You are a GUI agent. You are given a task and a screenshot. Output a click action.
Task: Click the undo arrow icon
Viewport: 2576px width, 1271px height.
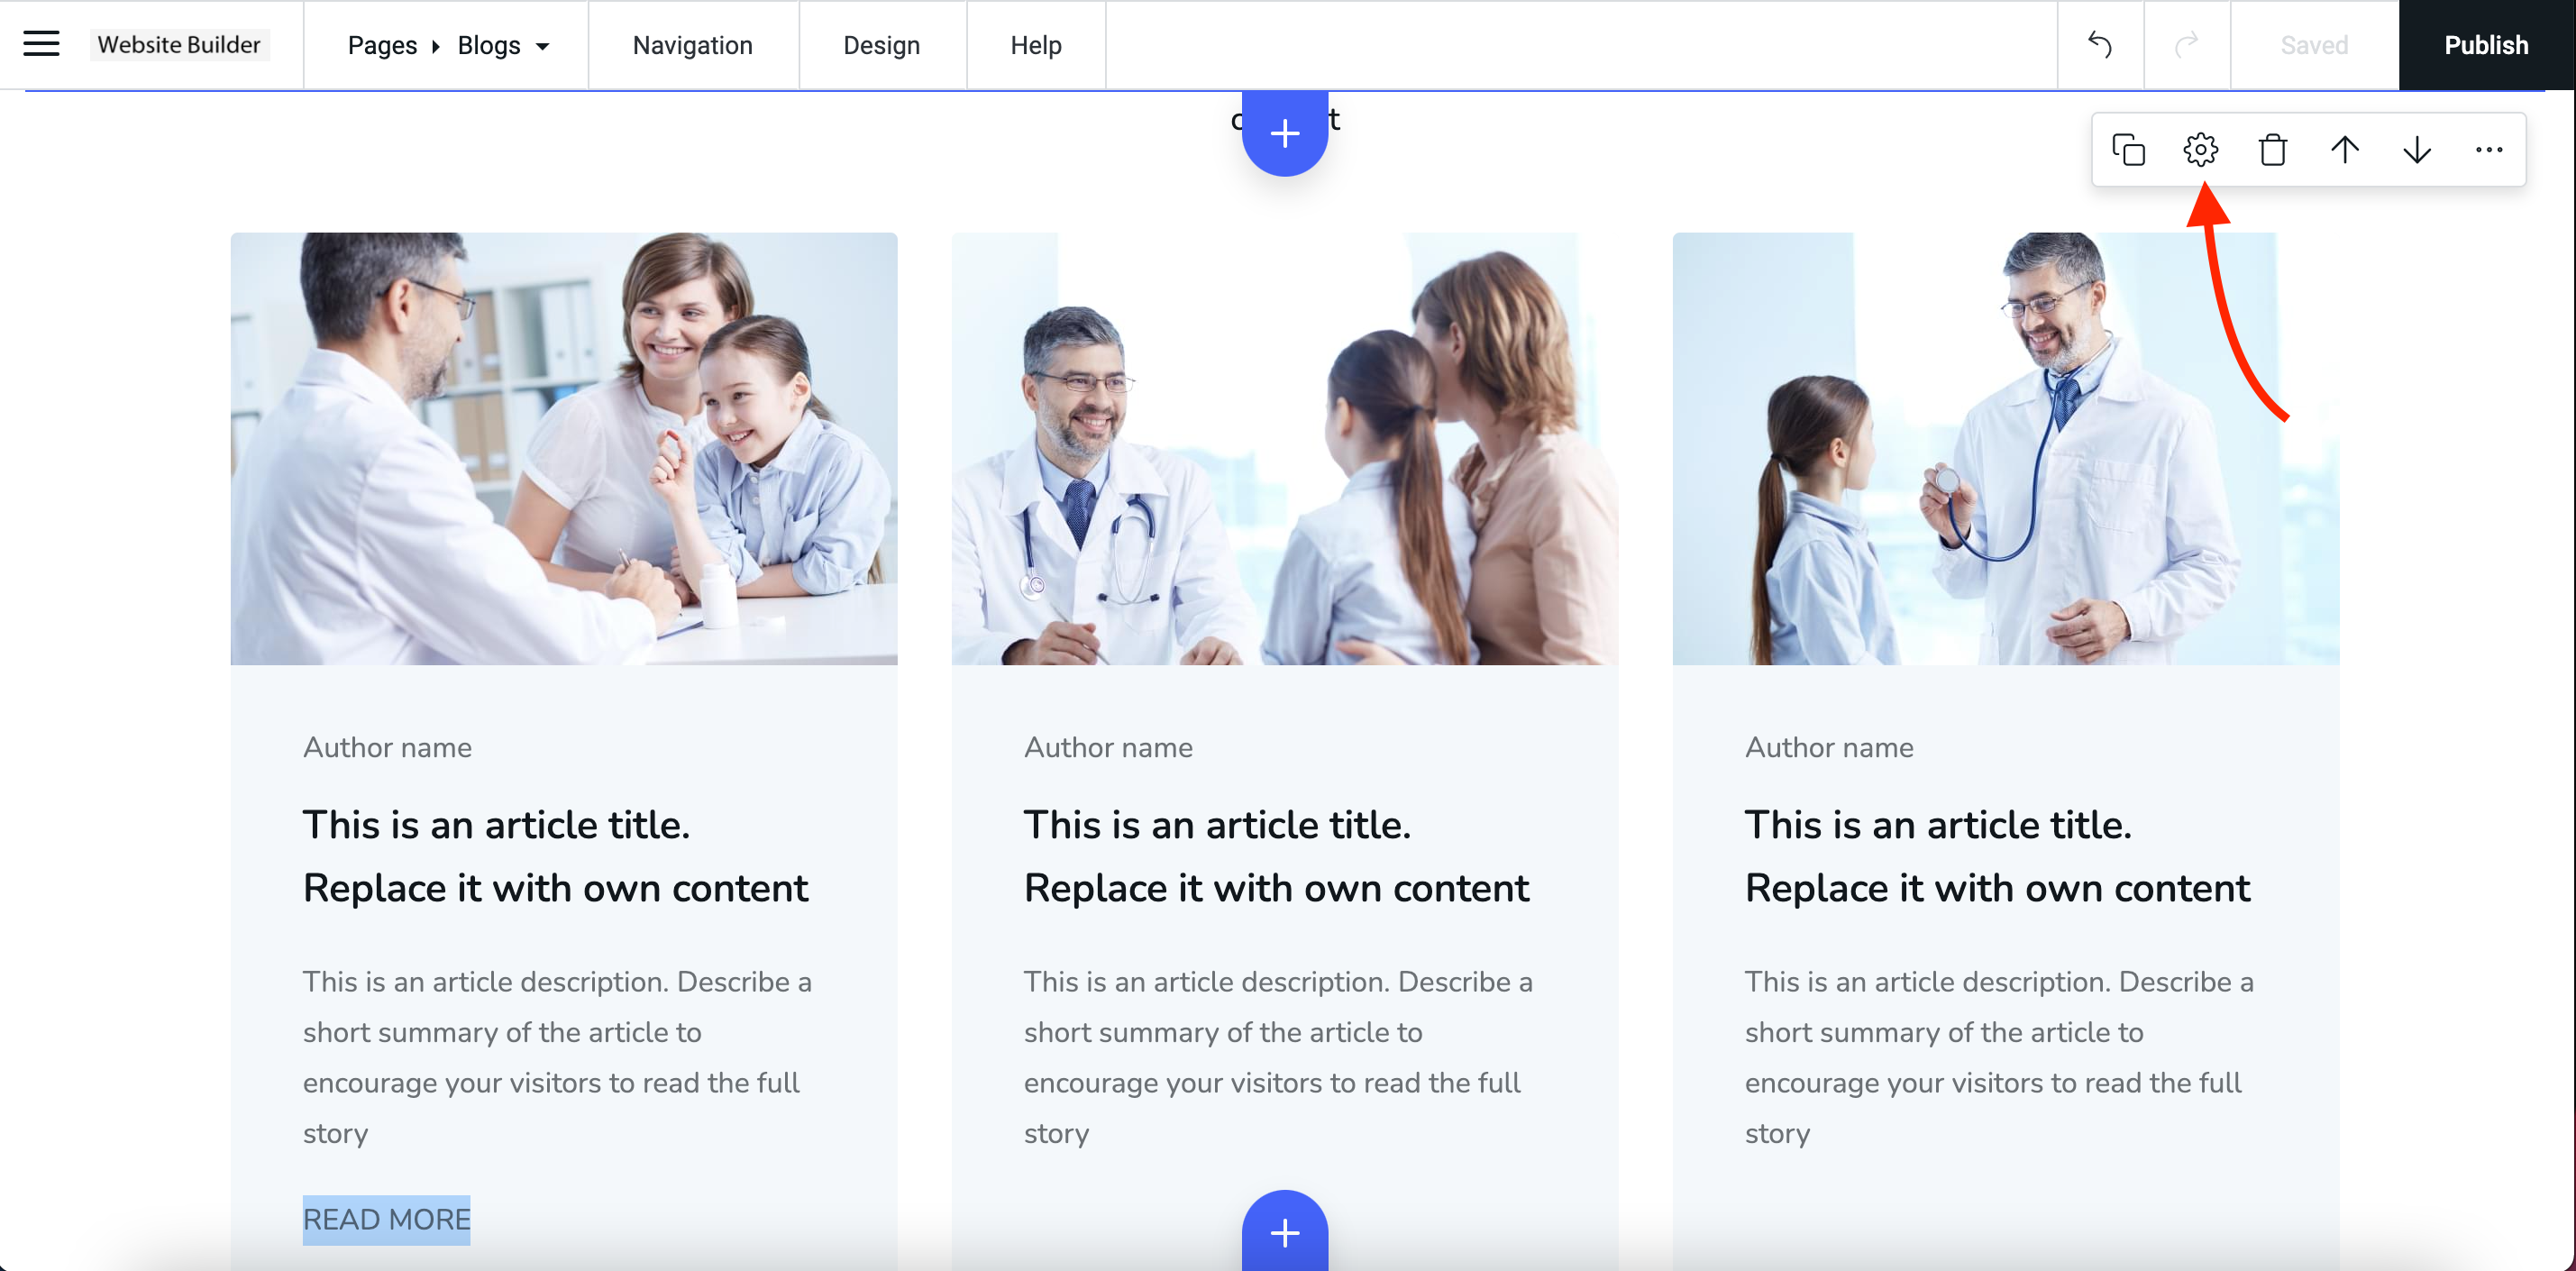[x=2100, y=45]
